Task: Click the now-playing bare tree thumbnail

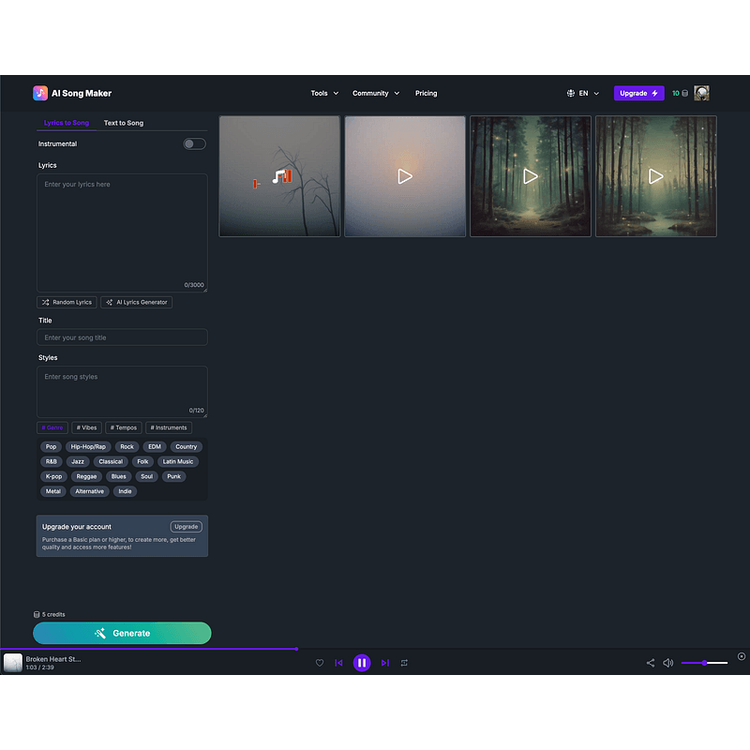Action: click(x=279, y=176)
